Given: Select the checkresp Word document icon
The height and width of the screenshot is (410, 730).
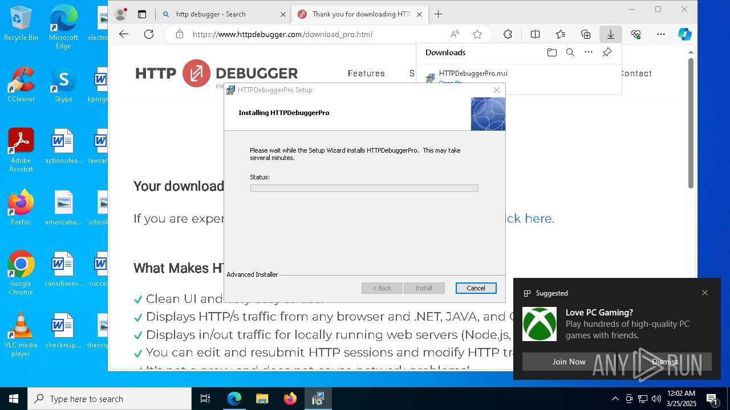Looking at the screenshot, I should (x=63, y=331).
